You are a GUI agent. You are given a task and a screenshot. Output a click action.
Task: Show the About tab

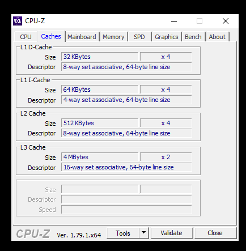pyautogui.click(x=217, y=37)
